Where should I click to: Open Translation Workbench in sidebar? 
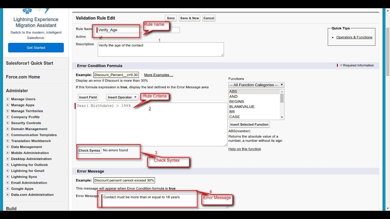[x=31, y=141]
